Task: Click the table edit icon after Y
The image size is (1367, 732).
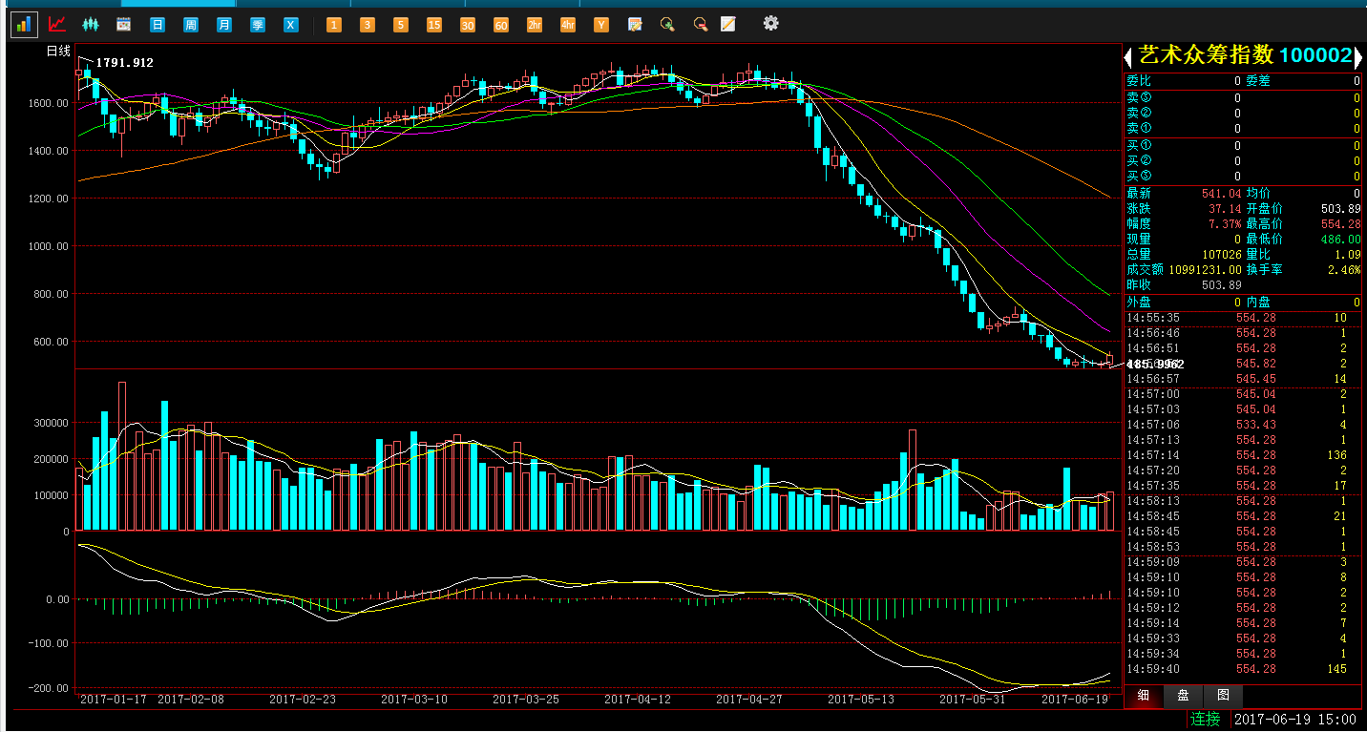Action: click(x=635, y=24)
